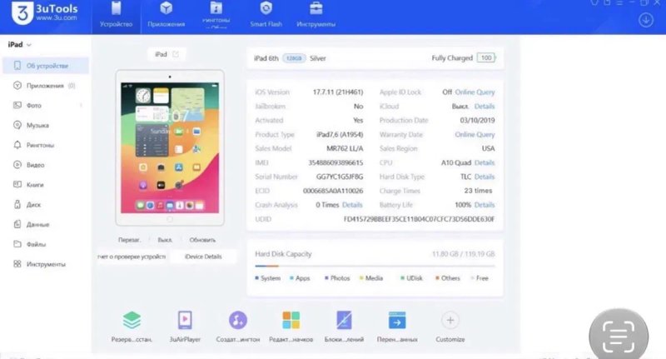Open Battery Life Details link
Viewport: 666px width, 359px height.
tap(485, 205)
